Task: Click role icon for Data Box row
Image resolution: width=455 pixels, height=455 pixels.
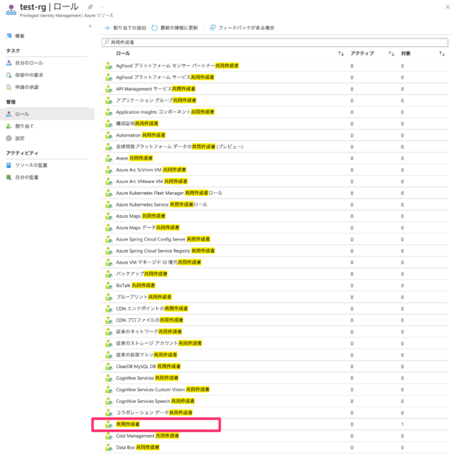Action: coord(109,447)
